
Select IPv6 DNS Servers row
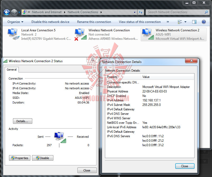[x=150, y=136]
